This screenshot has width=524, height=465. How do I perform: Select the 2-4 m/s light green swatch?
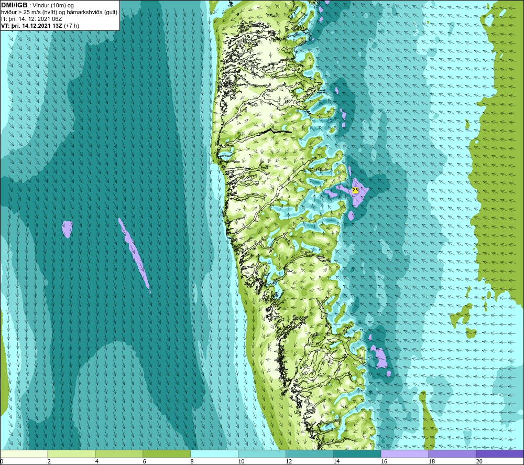coord(71,453)
